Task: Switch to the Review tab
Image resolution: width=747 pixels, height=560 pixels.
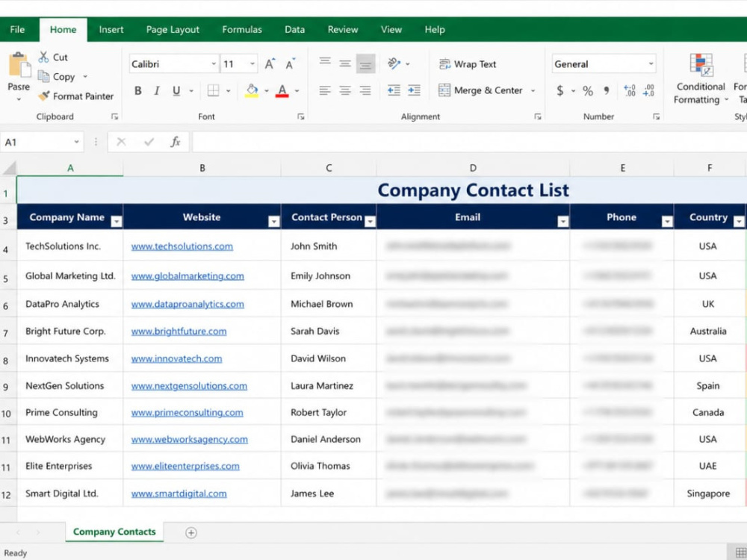Action: pyautogui.click(x=343, y=30)
